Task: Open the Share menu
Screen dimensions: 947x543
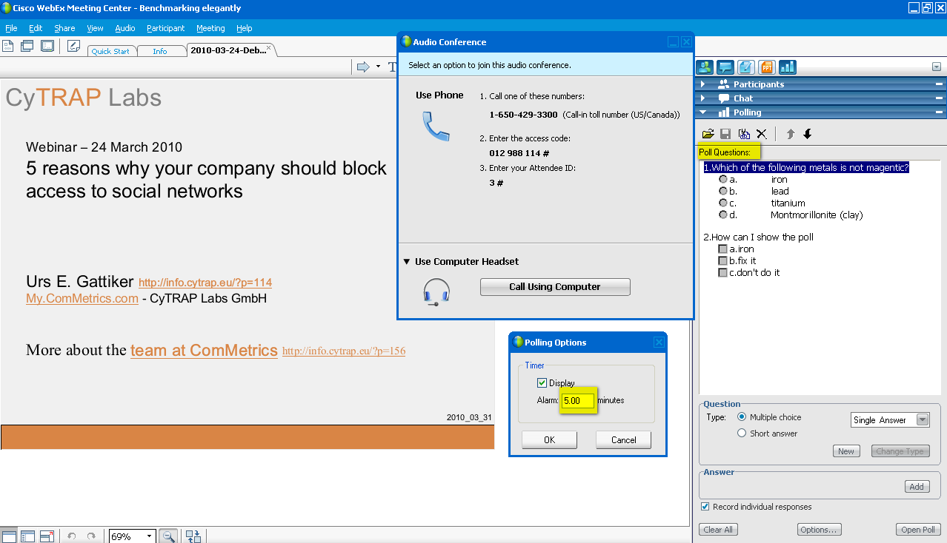Action: [64, 28]
